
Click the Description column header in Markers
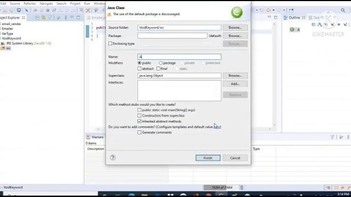click(95, 149)
